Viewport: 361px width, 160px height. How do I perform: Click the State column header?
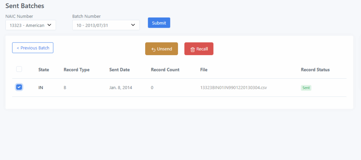[x=44, y=70]
